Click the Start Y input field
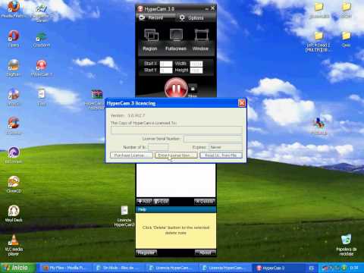The image size is (364, 273). tap(166, 70)
